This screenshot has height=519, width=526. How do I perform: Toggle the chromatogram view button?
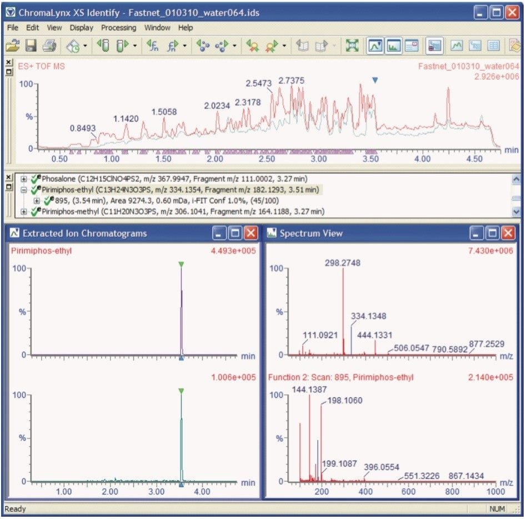tap(375, 46)
